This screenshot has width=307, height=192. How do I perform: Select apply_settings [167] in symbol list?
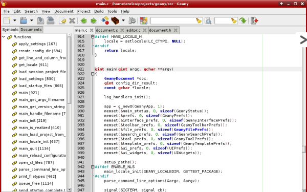coord(37,44)
